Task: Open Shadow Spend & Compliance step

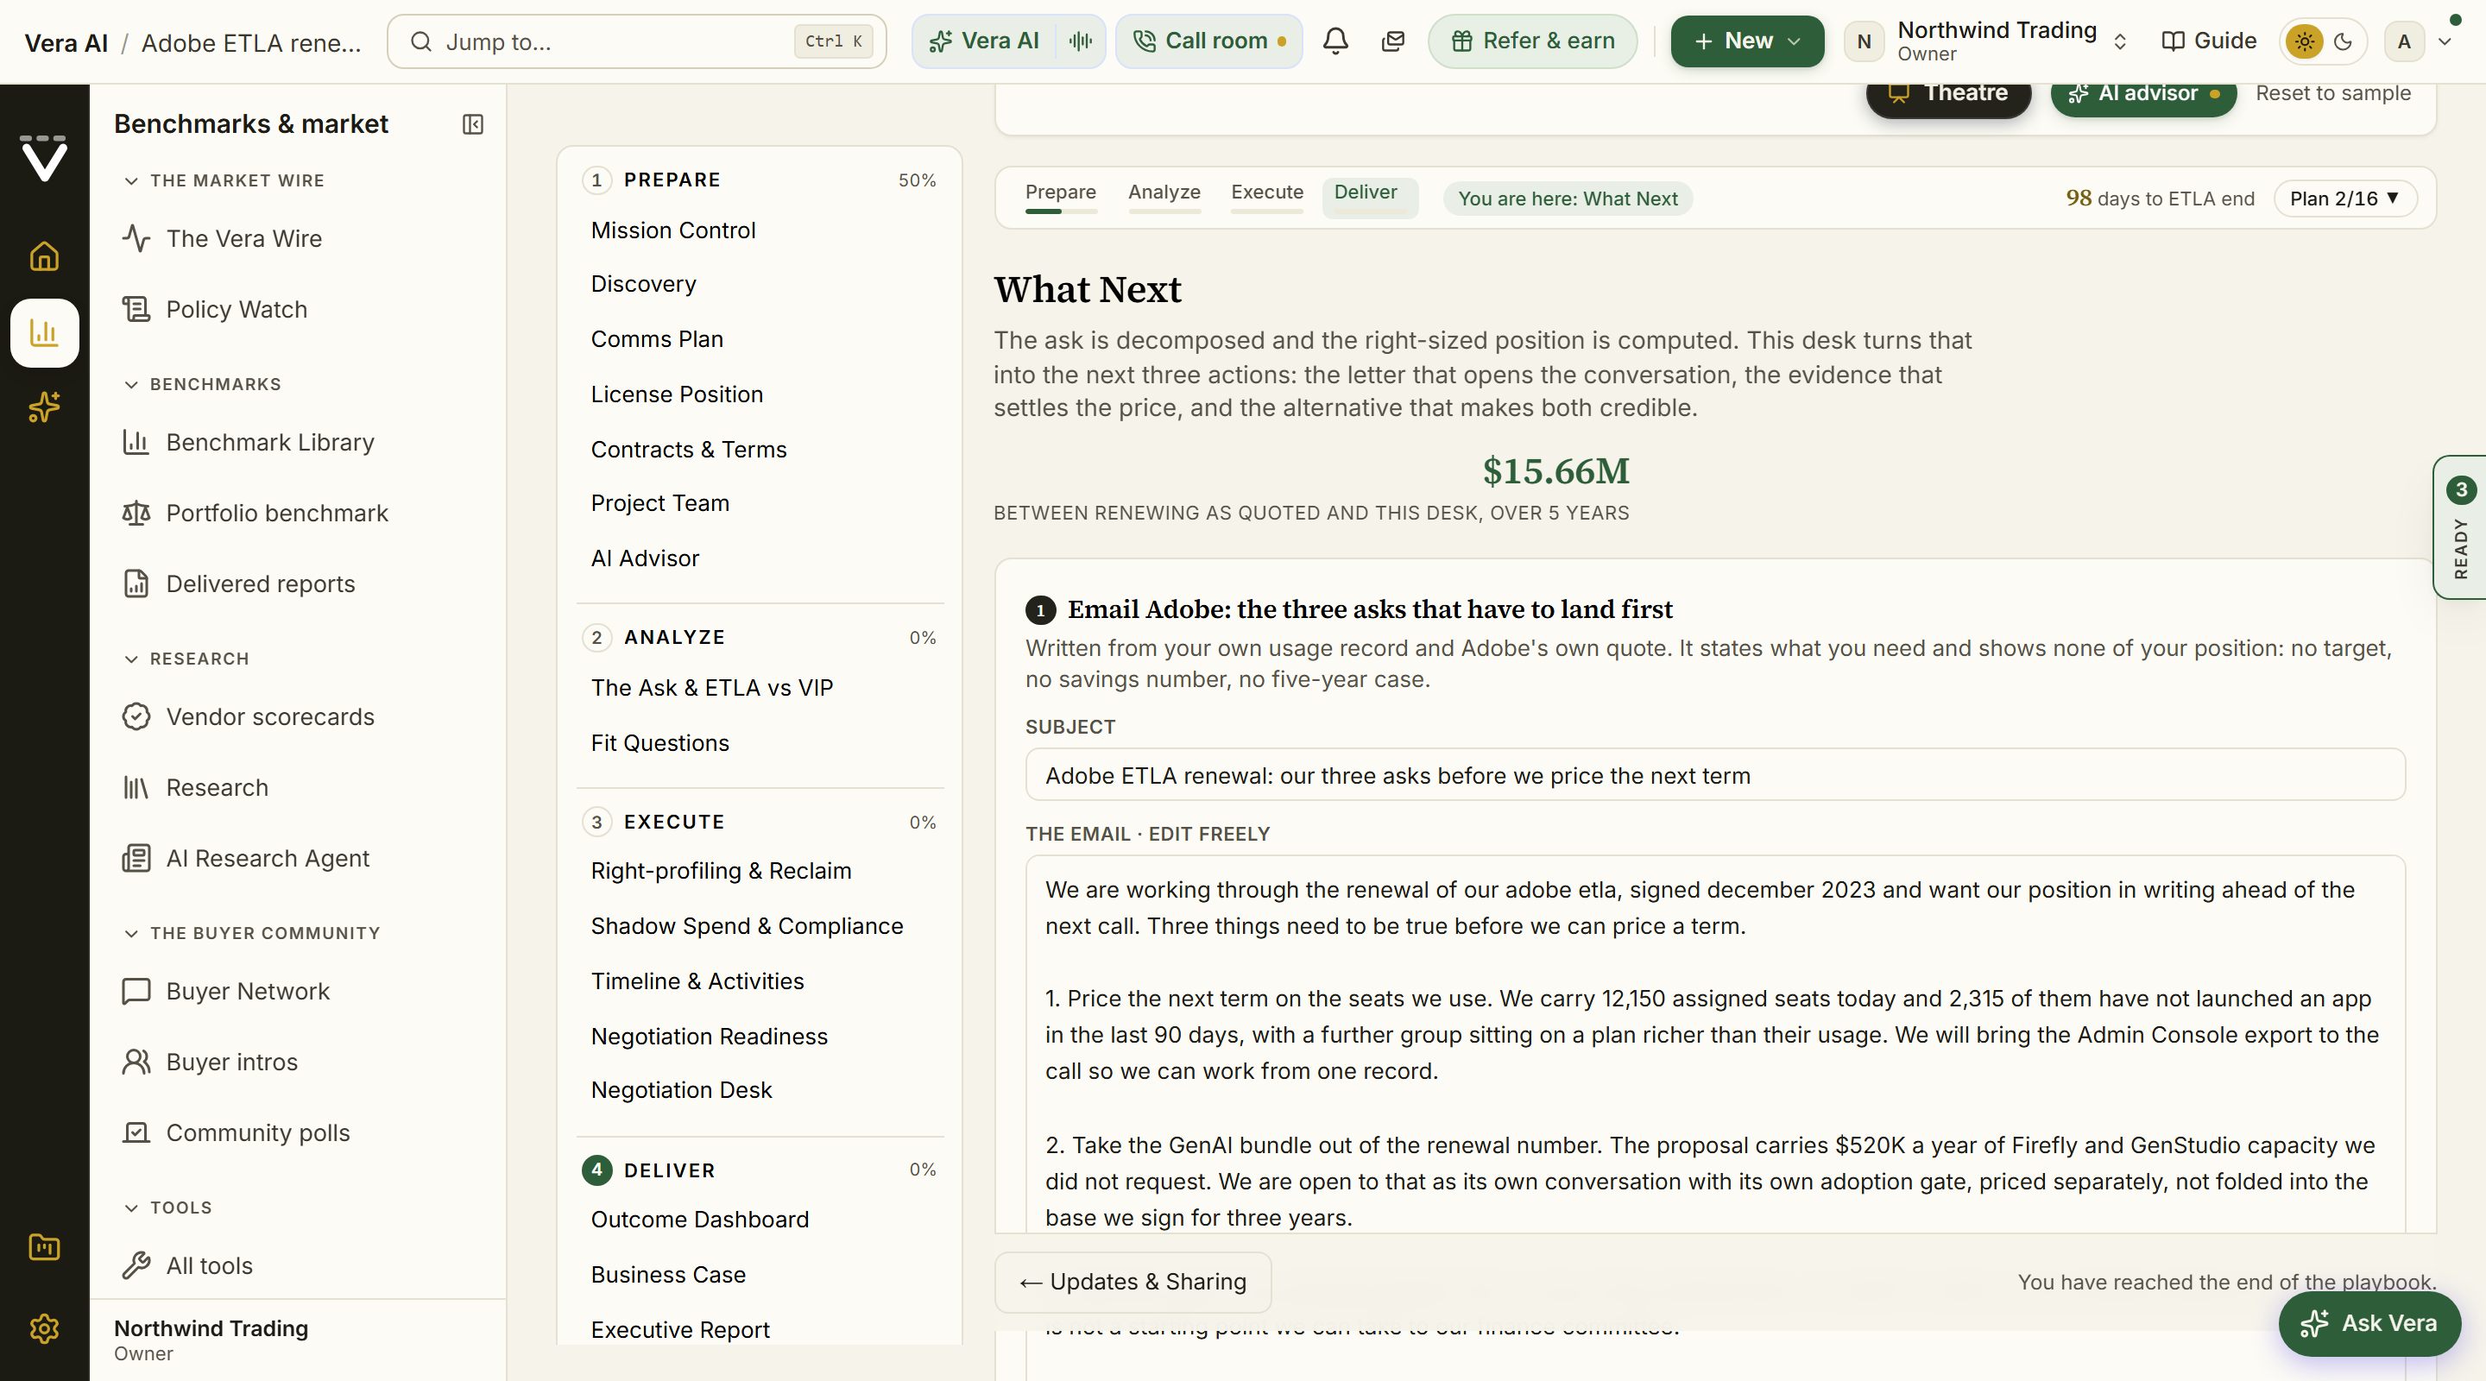Action: [x=747, y=925]
